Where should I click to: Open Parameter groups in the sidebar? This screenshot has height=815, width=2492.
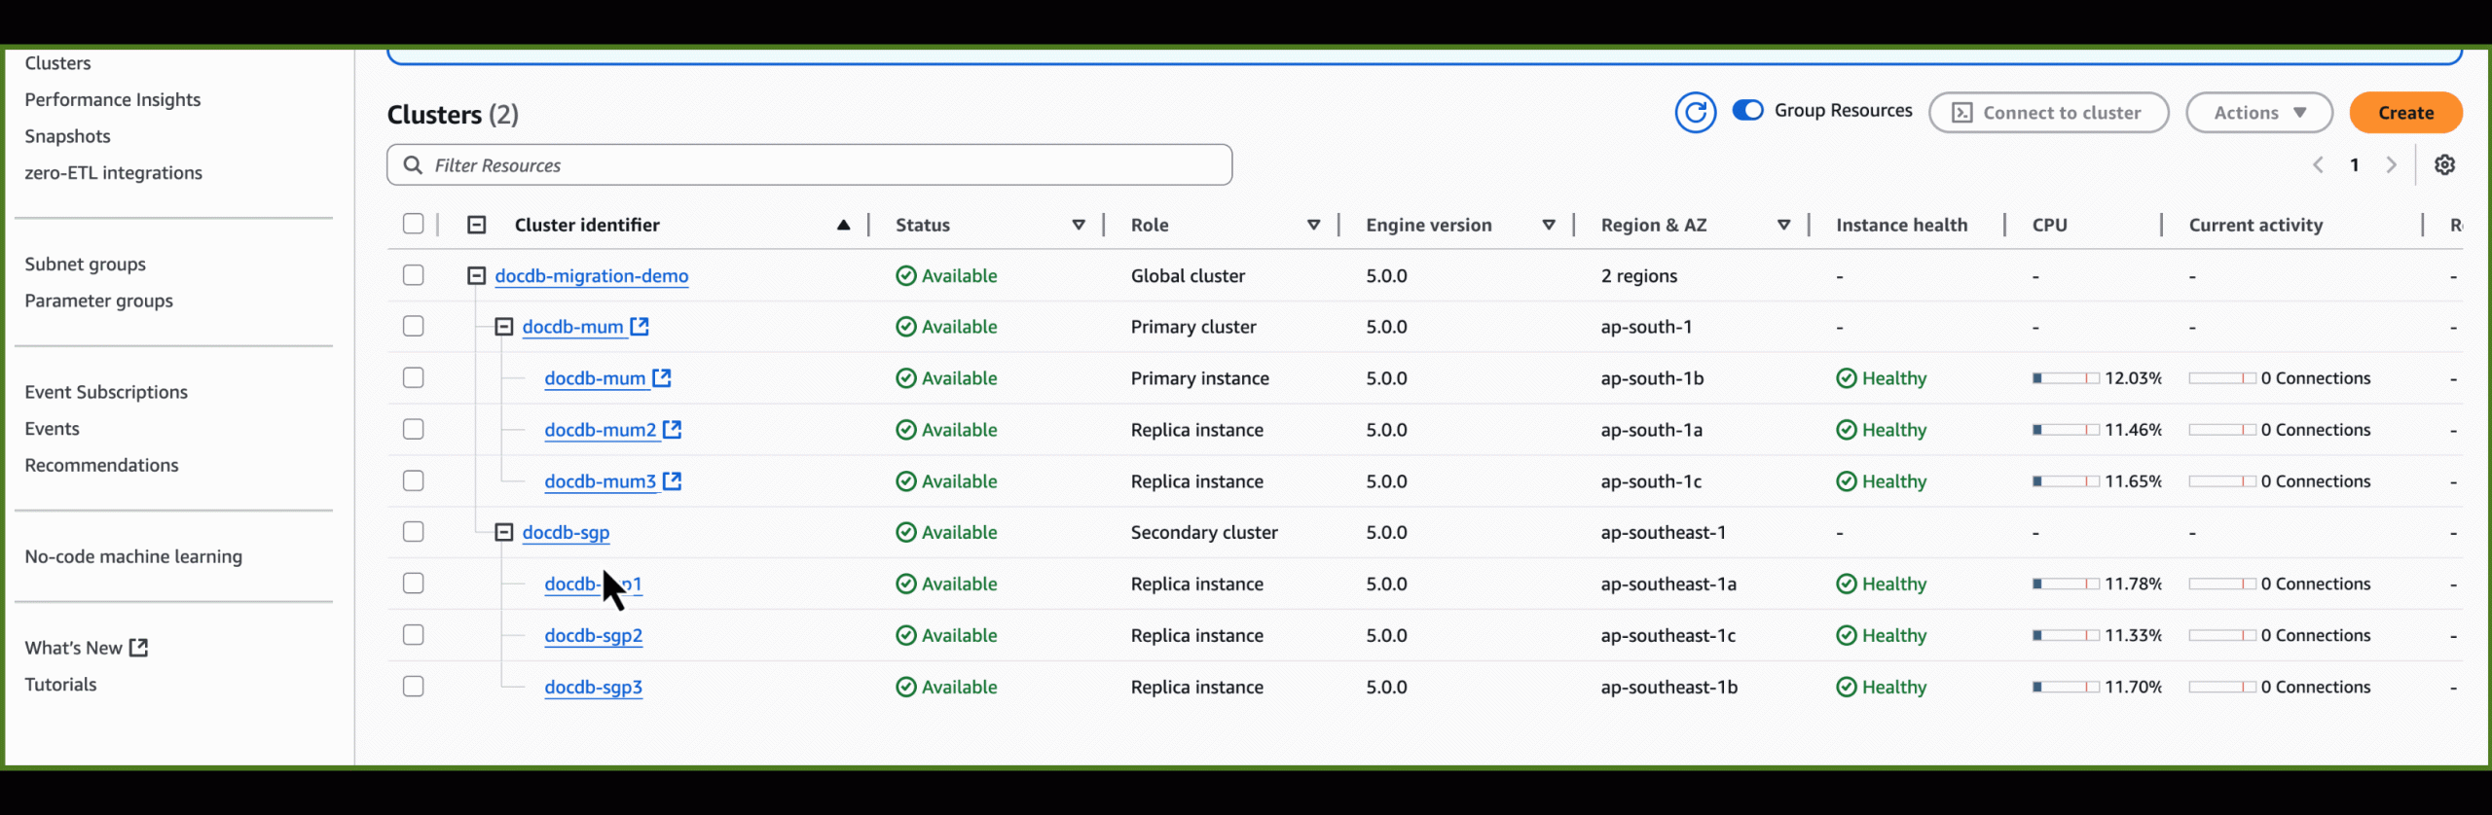[x=98, y=301]
